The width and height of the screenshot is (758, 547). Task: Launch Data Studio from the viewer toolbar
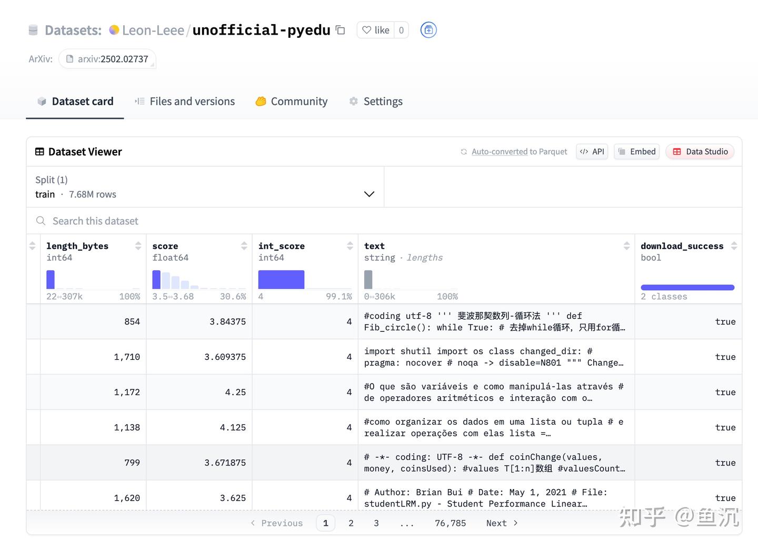(700, 151)
